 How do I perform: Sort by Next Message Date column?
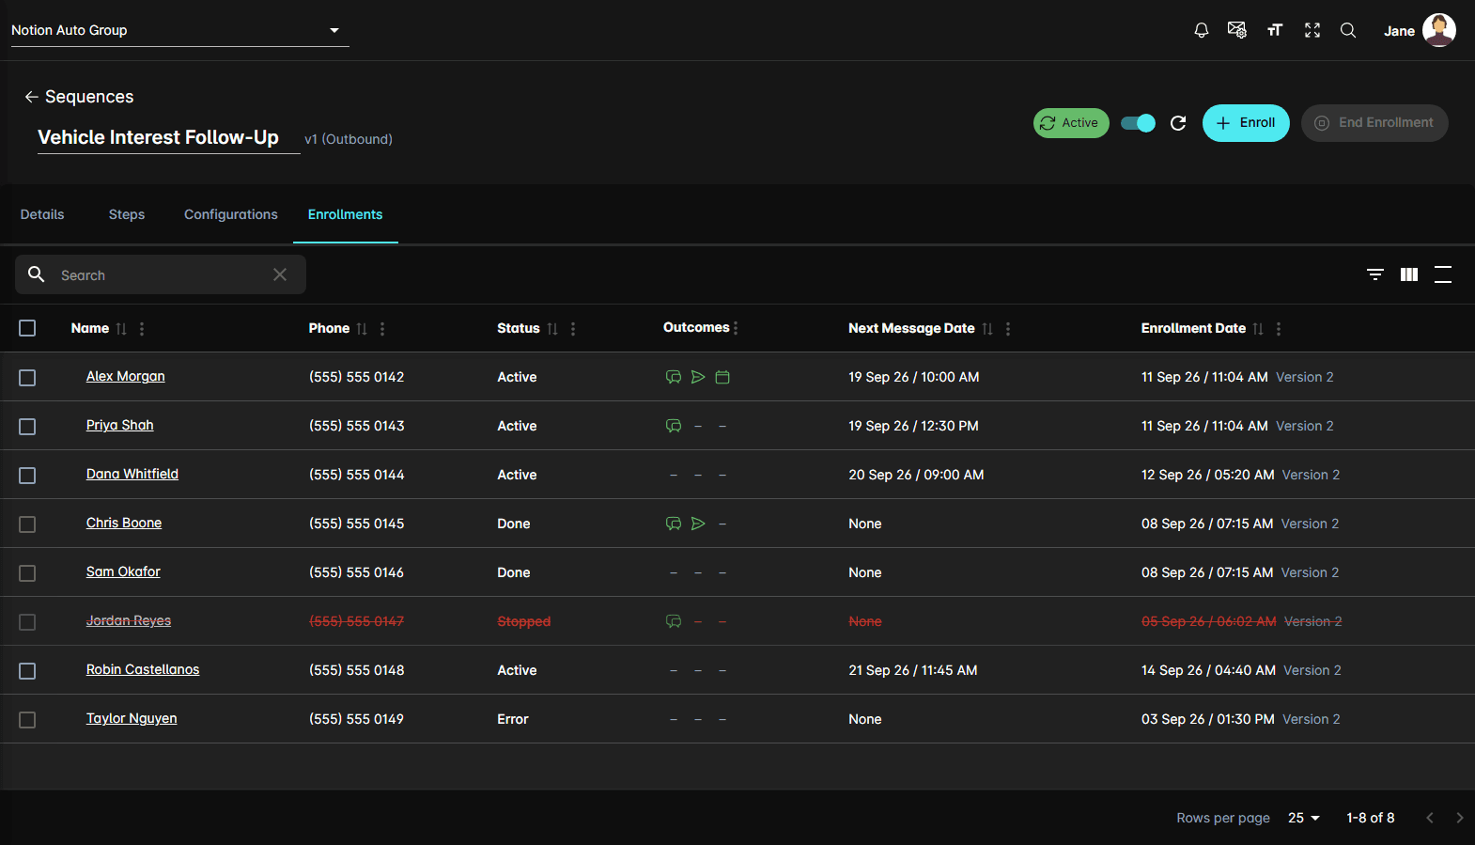coord(987,329)
